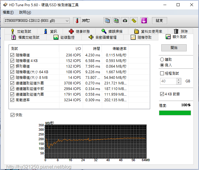Screen dimensions: 199x170
Task: Toggle the 隨機尋道/大小 8 MB checkbox
Action: tap(12, 78)
